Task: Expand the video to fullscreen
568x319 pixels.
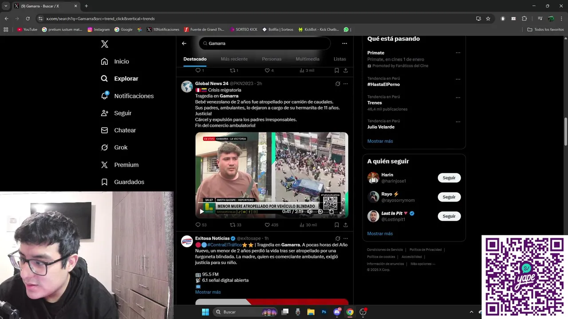Action: [x=342, y=211]
